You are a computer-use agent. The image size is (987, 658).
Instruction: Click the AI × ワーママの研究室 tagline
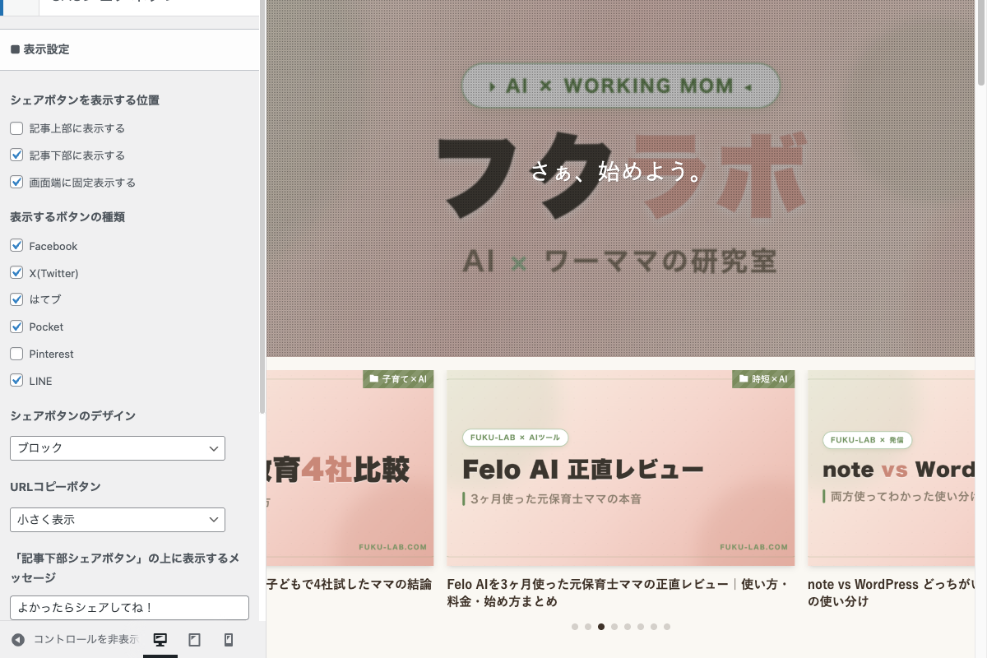click(x=620, y=262)
